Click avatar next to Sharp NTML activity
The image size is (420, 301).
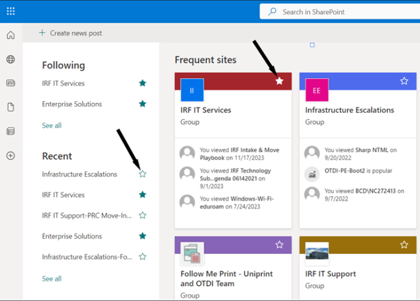[312, 153]
